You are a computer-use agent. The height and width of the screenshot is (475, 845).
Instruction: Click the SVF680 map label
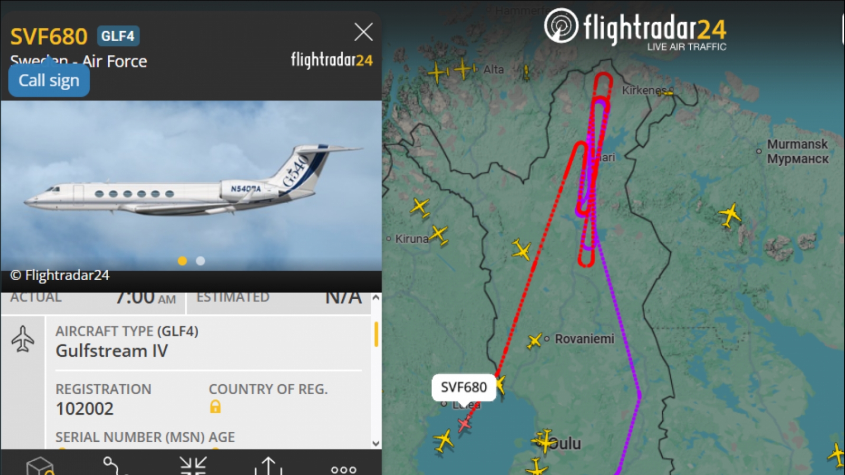464,387
